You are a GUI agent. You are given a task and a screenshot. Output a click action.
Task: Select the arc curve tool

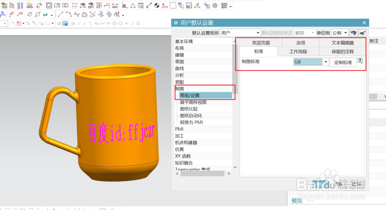point(68,15)
